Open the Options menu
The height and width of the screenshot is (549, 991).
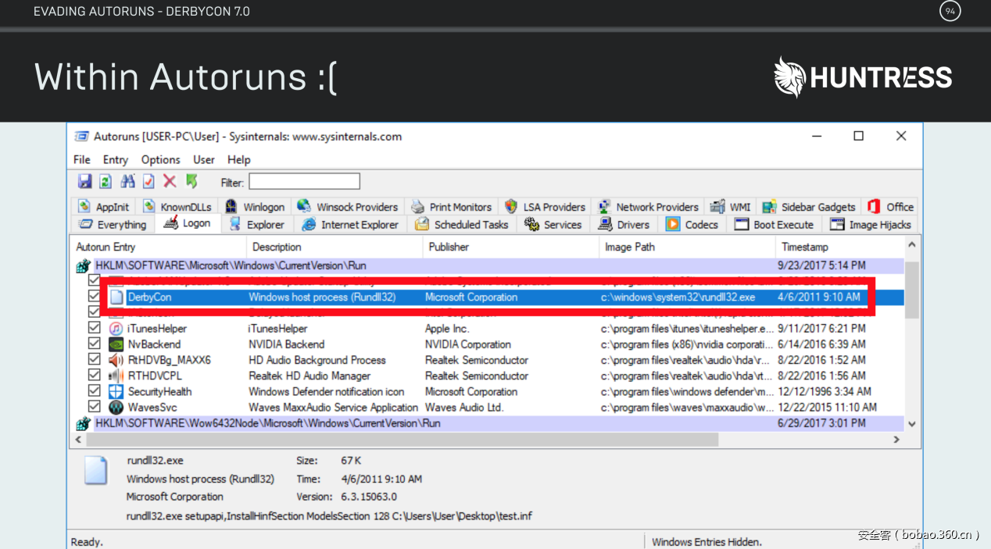point(160,159)
